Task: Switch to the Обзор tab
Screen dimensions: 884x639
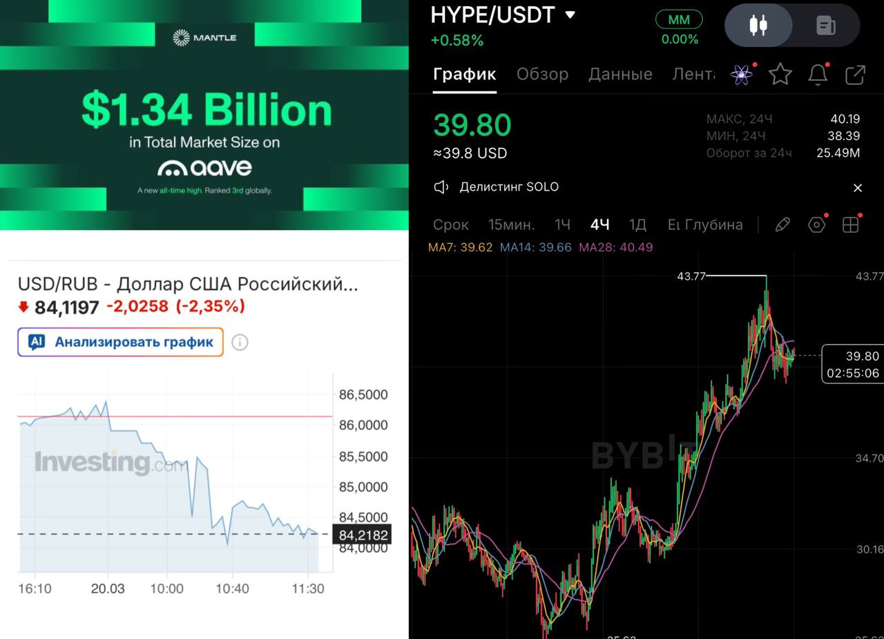Action: pos(542,74)
